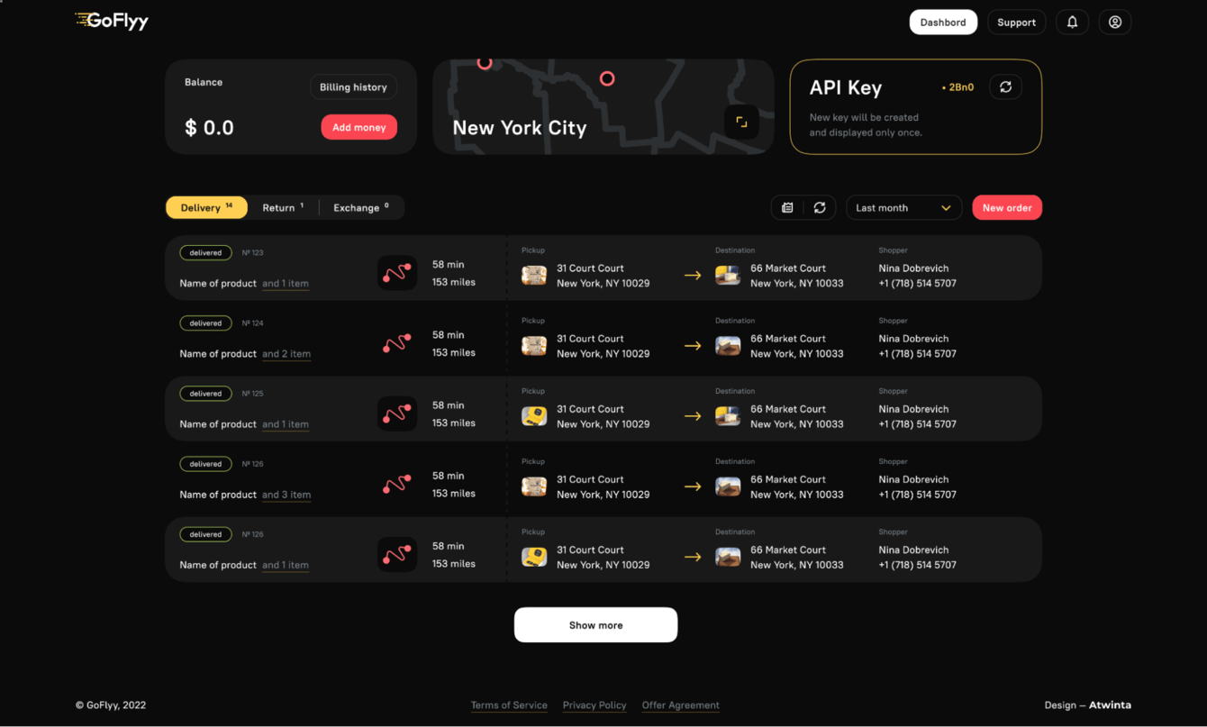Click the delivered badge of order №125
The image size is (1207, 727).
[205, 394]
